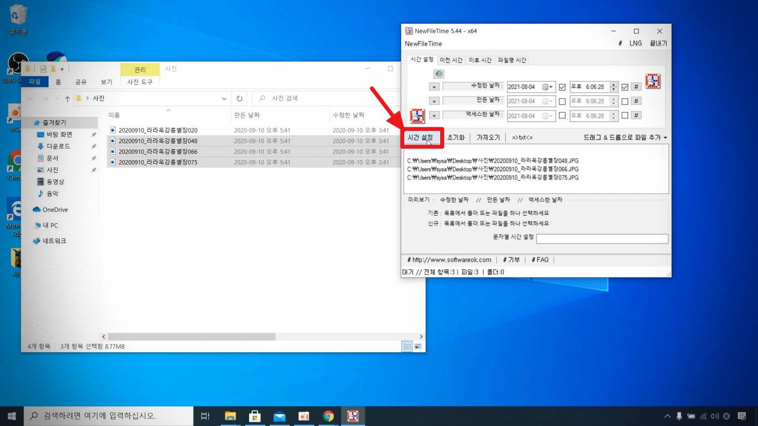Click the NewFileTime logo icon at top right
The image size is (758, 426).
click(652, 81)
